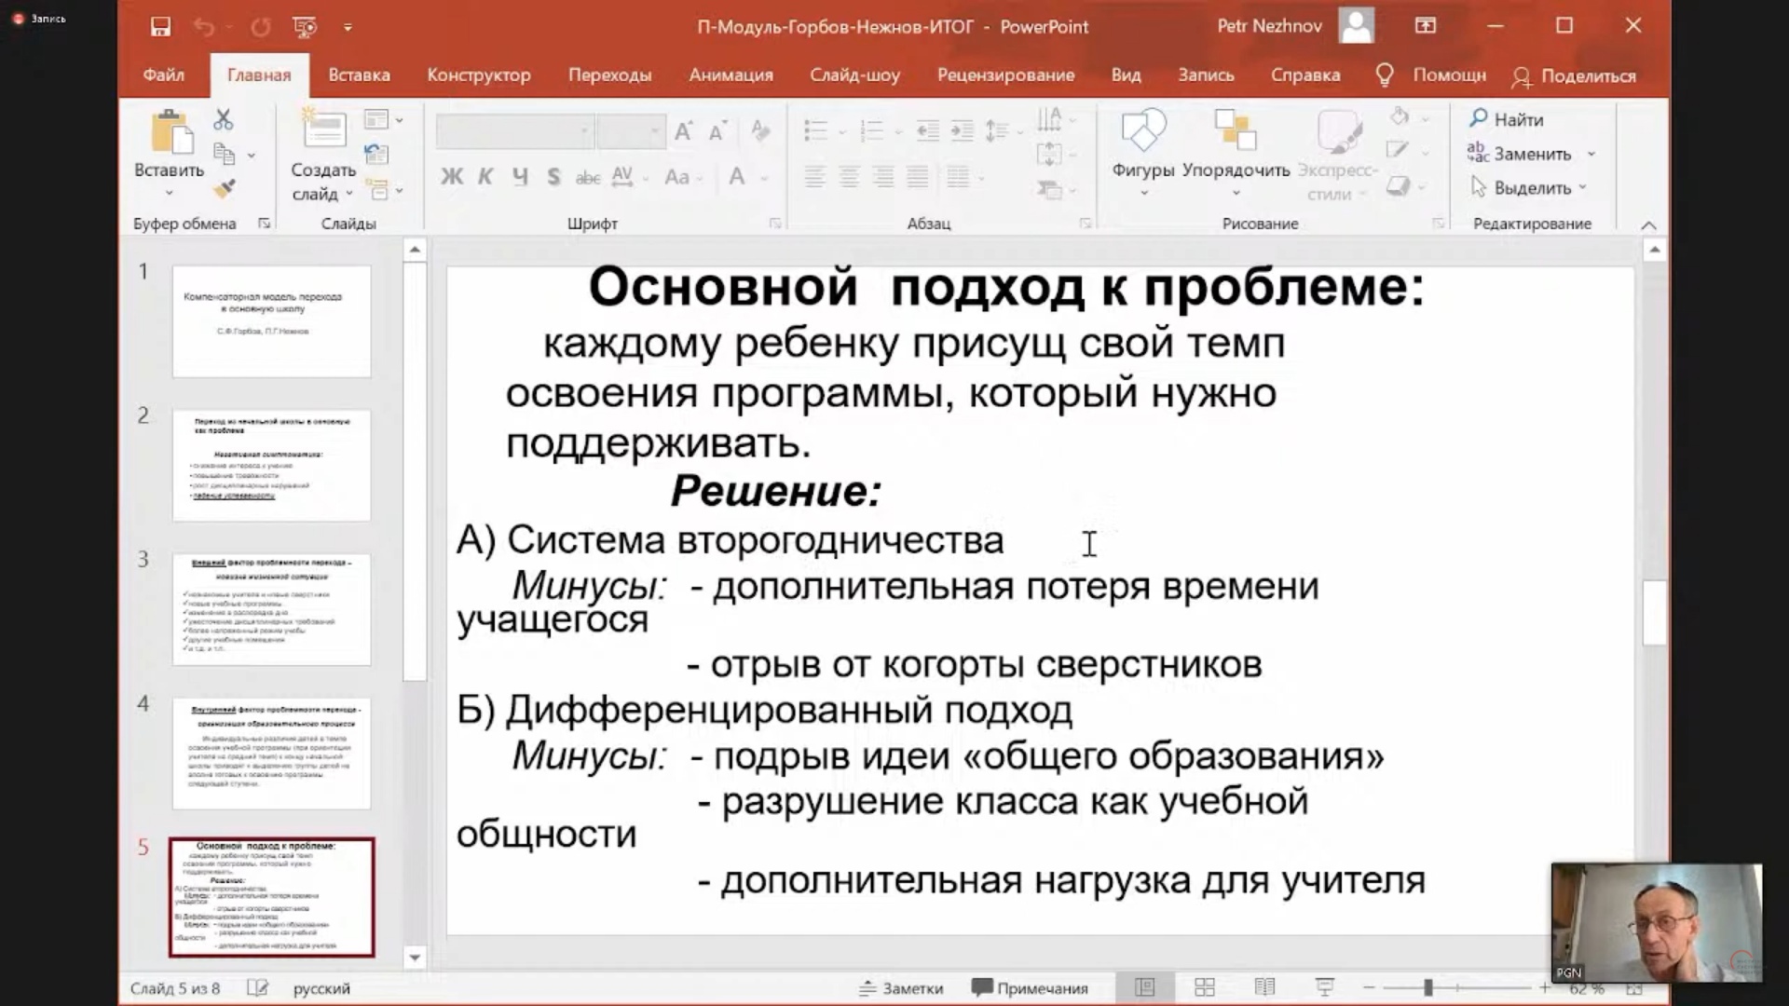Click the Cut scissors icon
This screenshot has width=1789, height=1006.
223,119
